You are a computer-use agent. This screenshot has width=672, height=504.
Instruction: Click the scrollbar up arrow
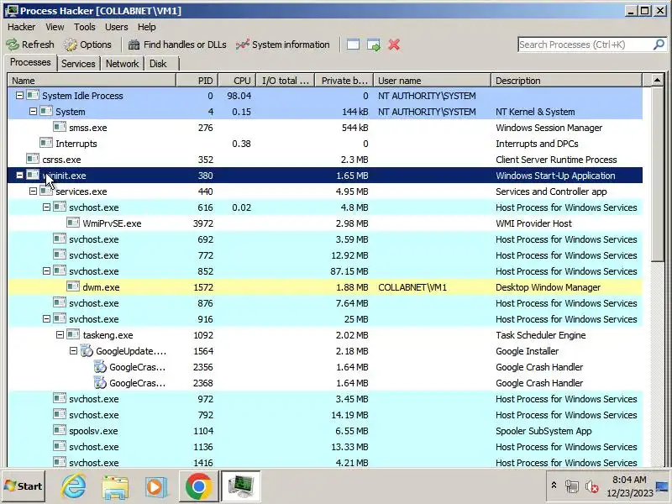pos(657,80)
